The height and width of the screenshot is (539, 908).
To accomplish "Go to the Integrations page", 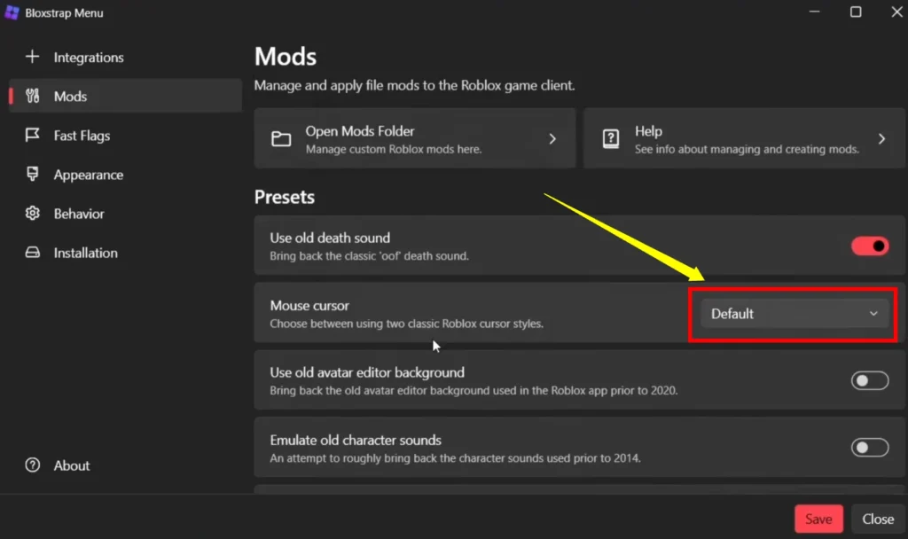I will click(x=125, y=58).
